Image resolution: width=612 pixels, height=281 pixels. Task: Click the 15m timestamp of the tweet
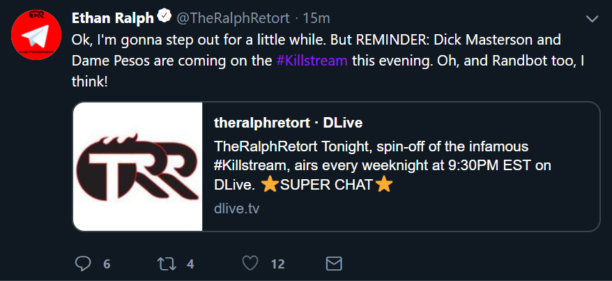316,18
